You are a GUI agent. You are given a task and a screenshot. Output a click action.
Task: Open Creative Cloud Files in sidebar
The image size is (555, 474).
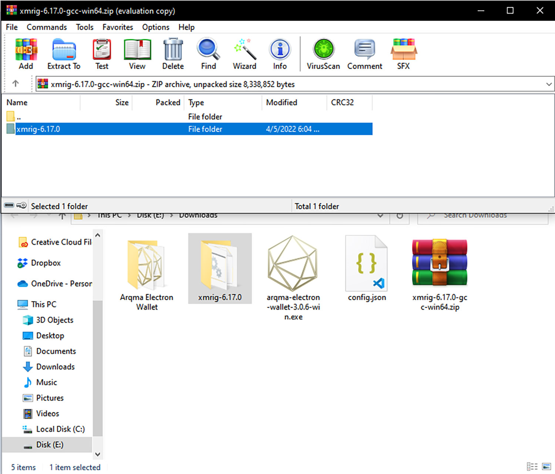pyautogui.click(x=55, y=242)
